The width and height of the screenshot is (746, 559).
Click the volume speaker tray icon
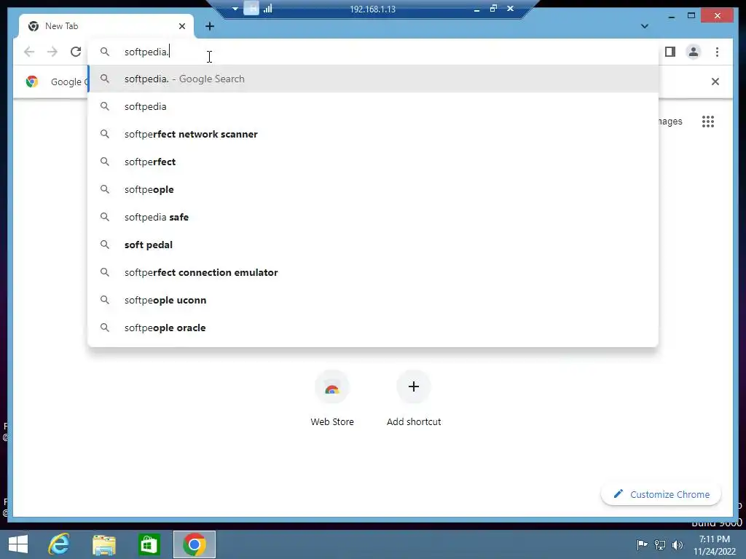click(x=678, y=544)
